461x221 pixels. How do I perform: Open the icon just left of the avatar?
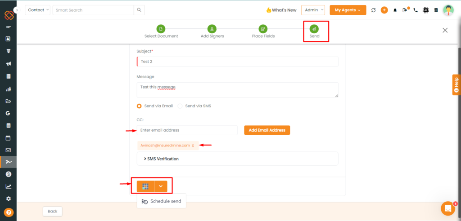pos(436,10)
